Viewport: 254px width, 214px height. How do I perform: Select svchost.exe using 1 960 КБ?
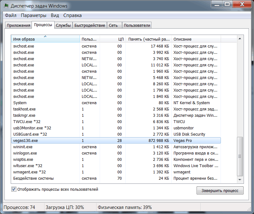(116, 71)
